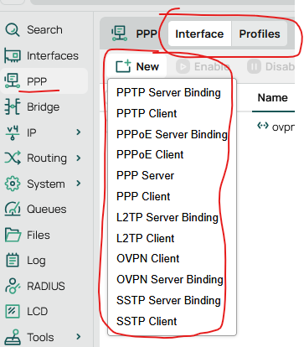Viewport: 304px width, 347px height.
Task: Expand the Routing submenu chevron
Action: pyautogui.click(x=79, y=158)
